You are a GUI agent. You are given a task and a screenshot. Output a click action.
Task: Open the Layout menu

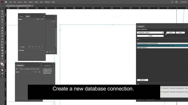pyautogui.click(x=20, y=2)
